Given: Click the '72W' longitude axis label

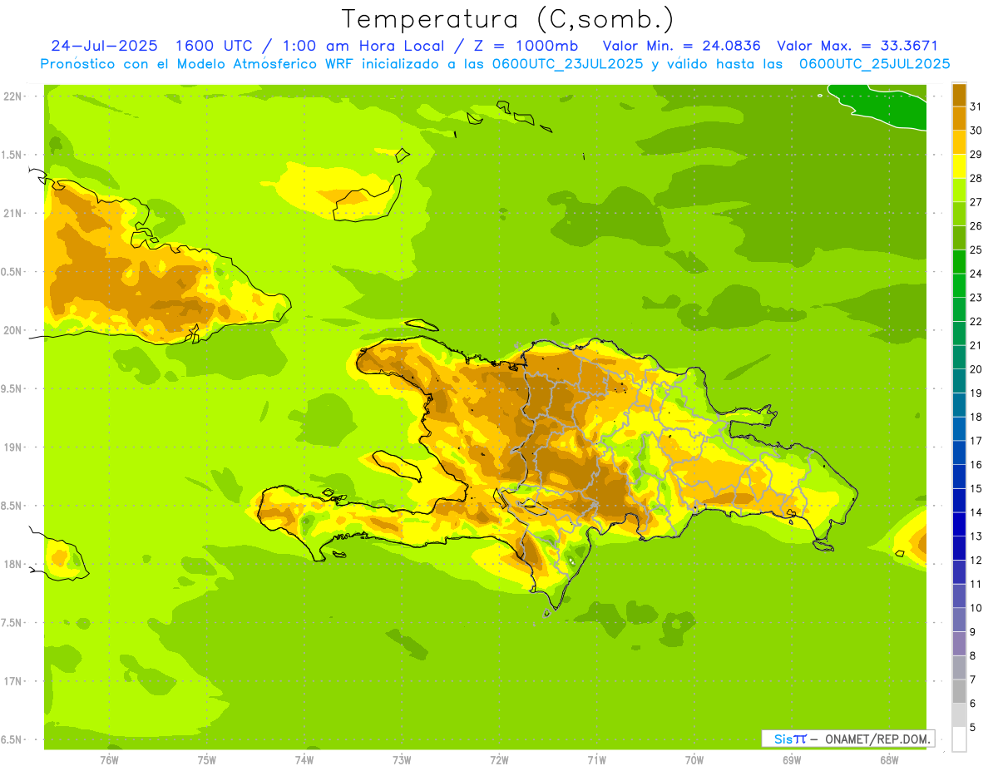Looking at the screenshot, I should pyautogui.click(x=499, y=759).
